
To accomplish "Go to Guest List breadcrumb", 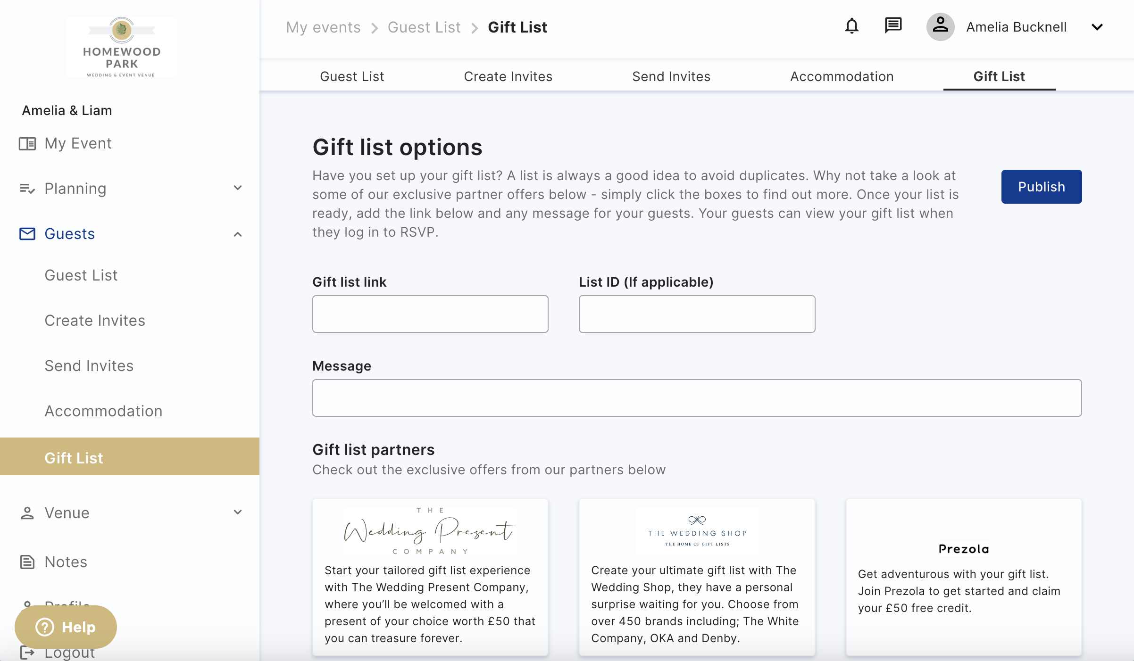I will 424,27.
